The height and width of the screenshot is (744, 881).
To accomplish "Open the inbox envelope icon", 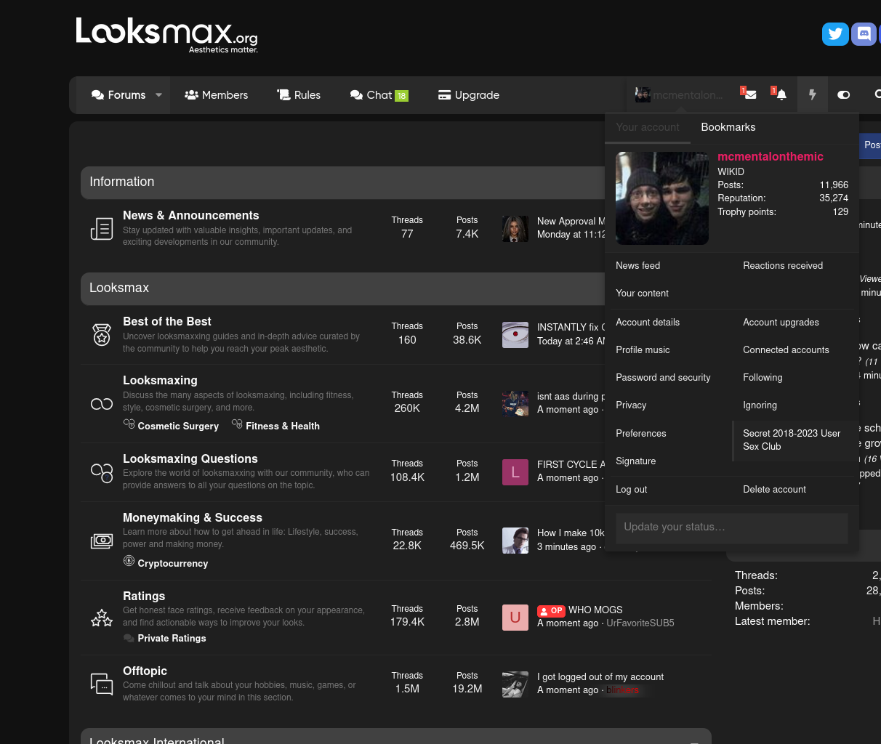I will point(750,94).
